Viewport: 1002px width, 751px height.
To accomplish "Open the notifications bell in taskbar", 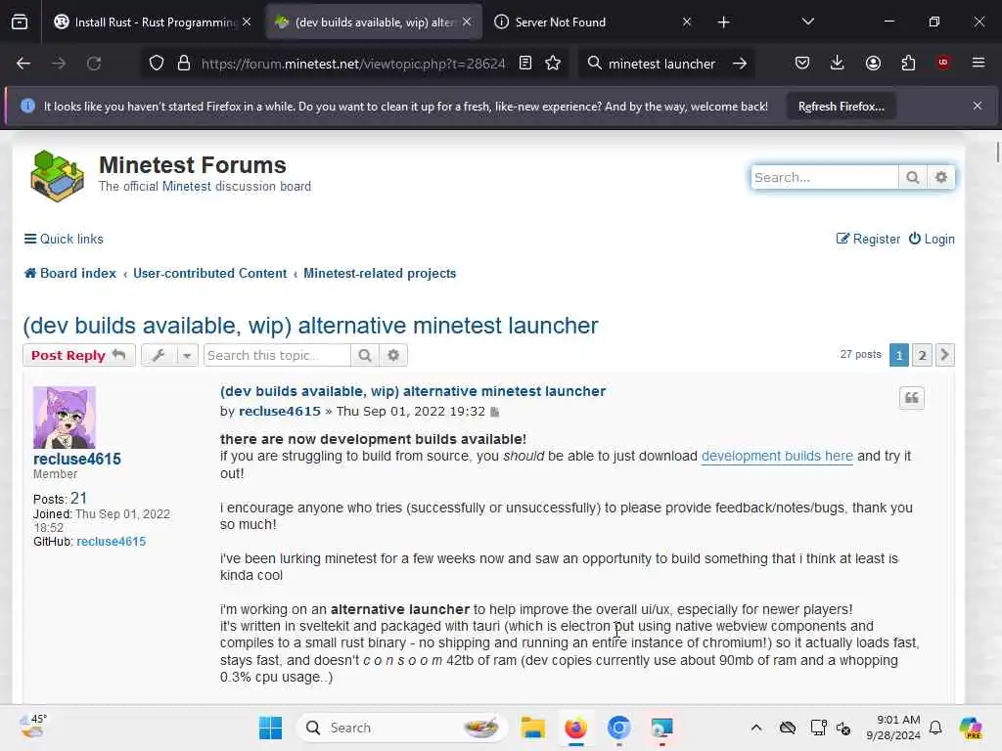I will [x=935, y=728].
